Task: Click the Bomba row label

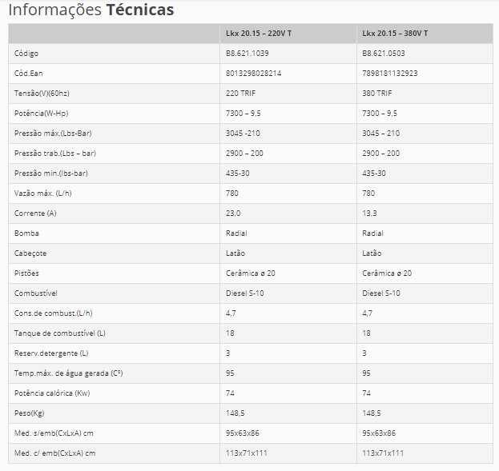Action: click(26, 234)
